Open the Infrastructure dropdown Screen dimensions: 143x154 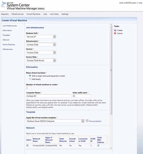pyautogui.click(x=55, y=45)
